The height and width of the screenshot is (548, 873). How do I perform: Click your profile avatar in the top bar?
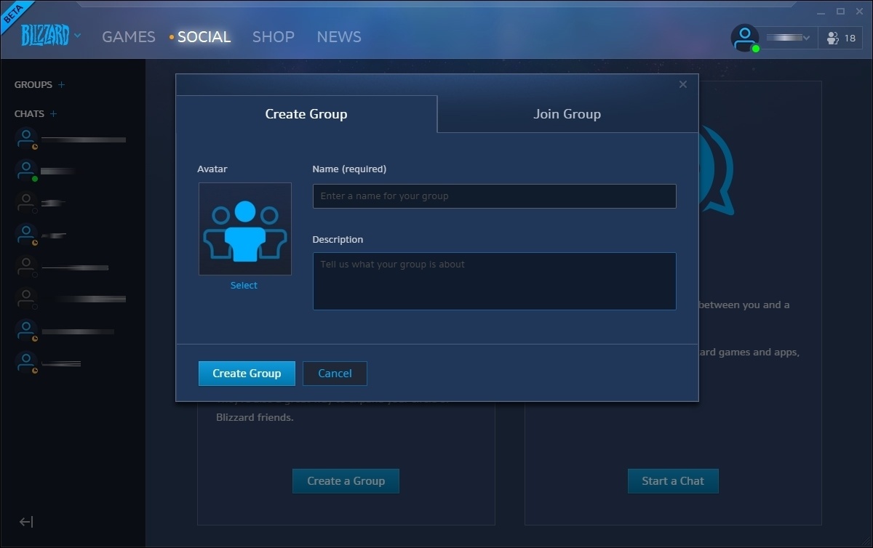click(x=744, y=37)
